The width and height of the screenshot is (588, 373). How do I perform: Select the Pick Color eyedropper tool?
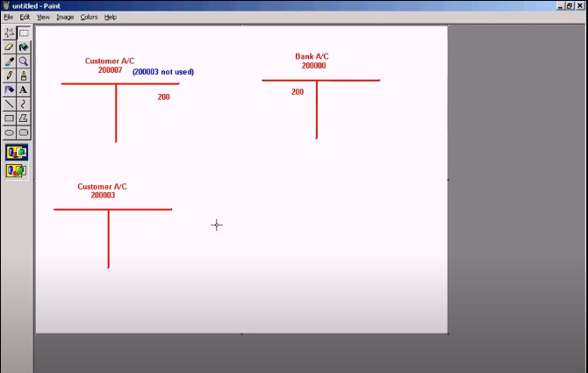pos(10,61)
